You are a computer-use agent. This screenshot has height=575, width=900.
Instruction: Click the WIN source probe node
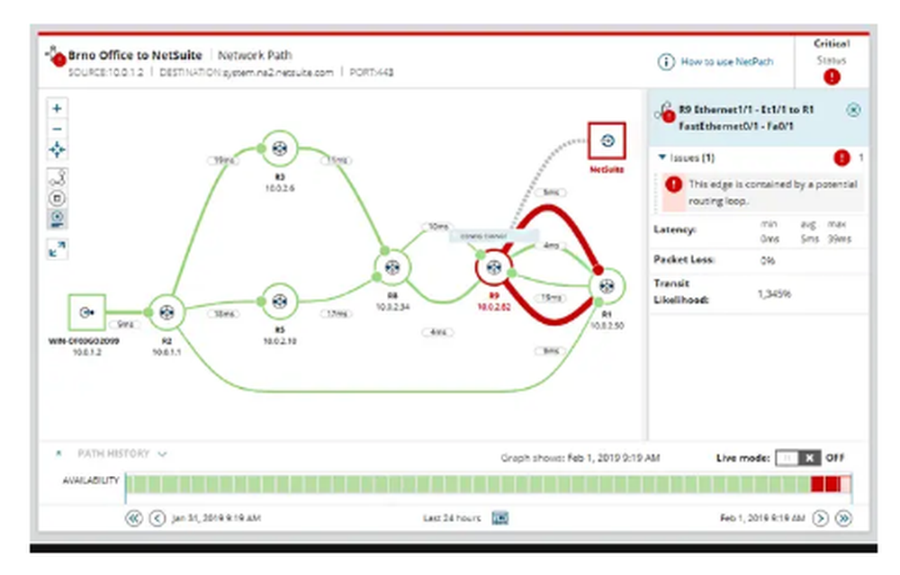coord(86,313)
